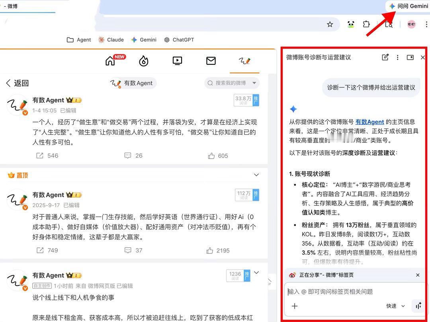Open browser menu three dots icon
This screenshot has width=430, height=322.
click(426, 24)
